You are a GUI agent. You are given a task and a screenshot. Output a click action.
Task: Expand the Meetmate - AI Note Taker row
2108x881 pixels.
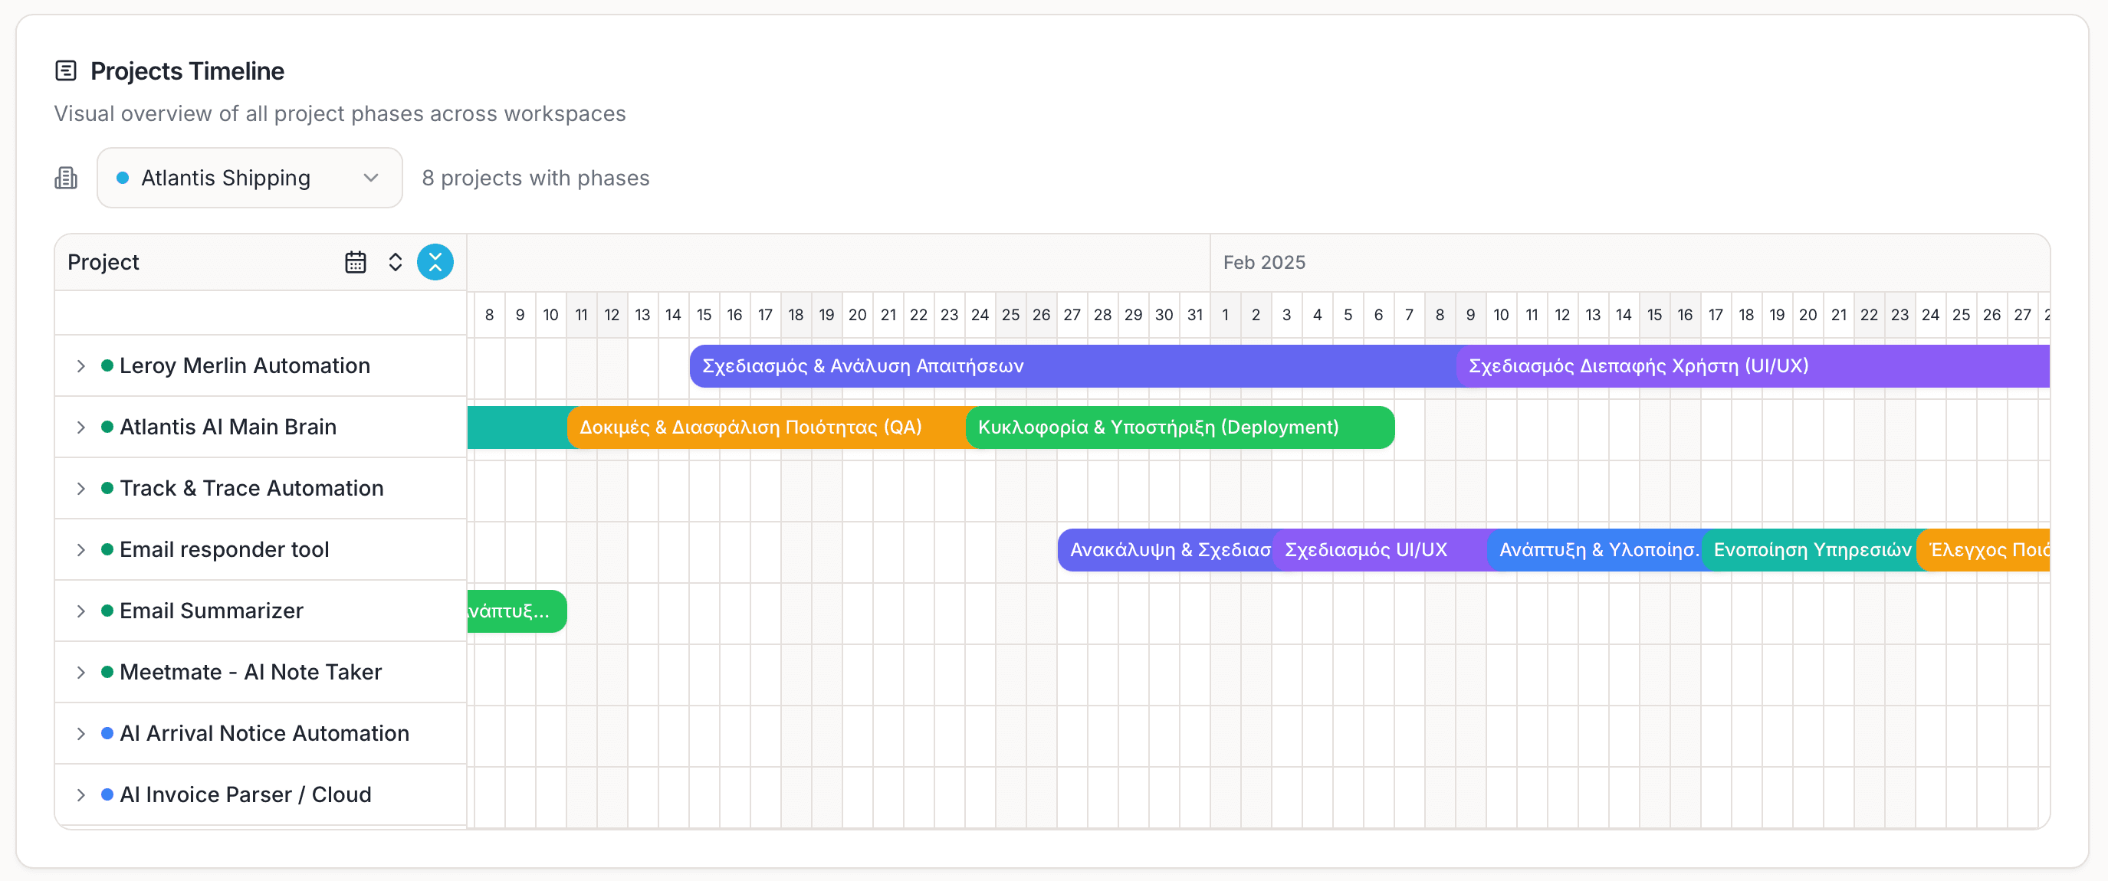pos(81,672)
